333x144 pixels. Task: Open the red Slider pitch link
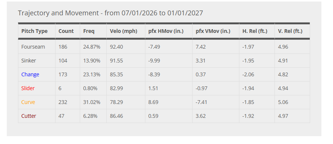click(x=28, y=88)
